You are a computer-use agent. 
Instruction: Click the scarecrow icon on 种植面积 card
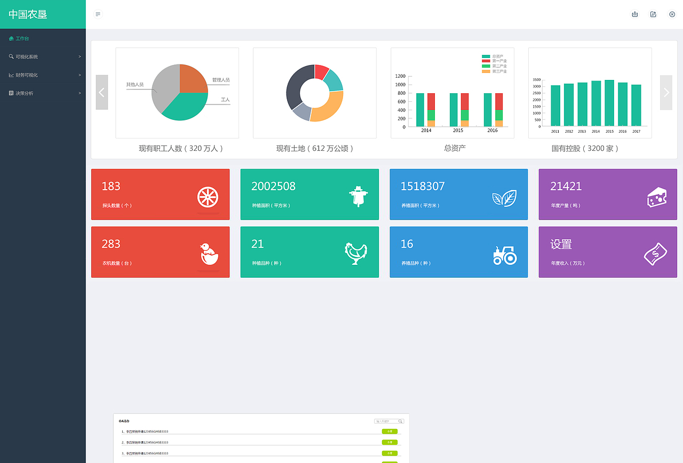point(359,197)
